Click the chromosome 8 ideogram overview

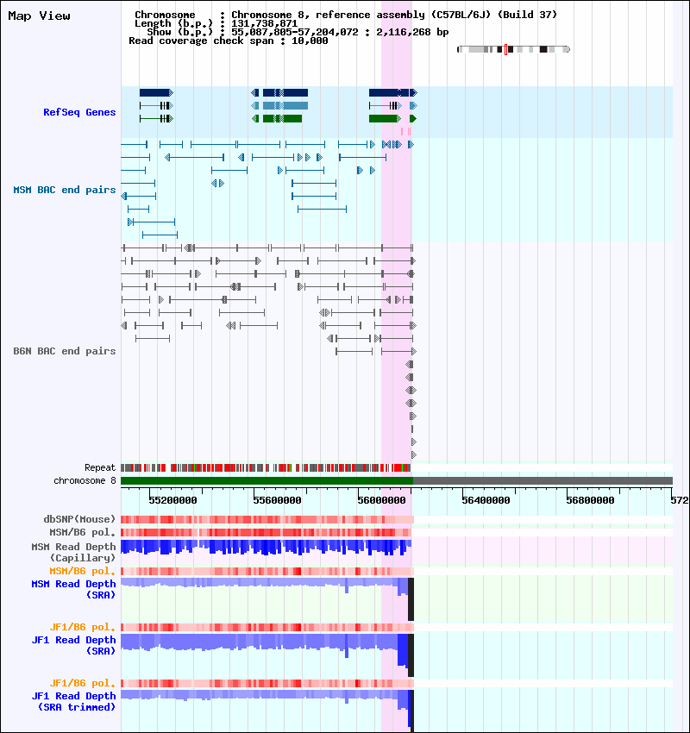(513, 49)
